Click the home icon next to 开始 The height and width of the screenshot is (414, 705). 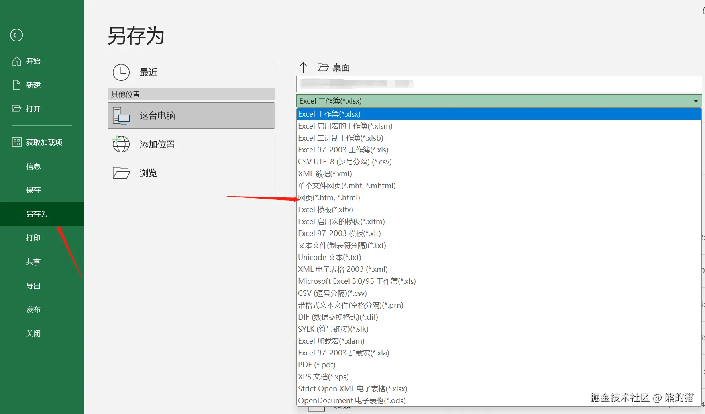tap(17, 61)
